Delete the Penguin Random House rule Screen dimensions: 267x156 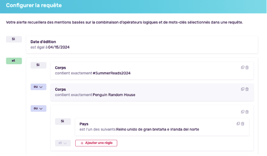coord(247,89)
